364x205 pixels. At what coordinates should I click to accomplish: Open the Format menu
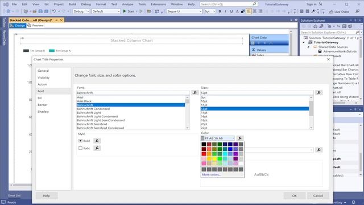point(101,4)
